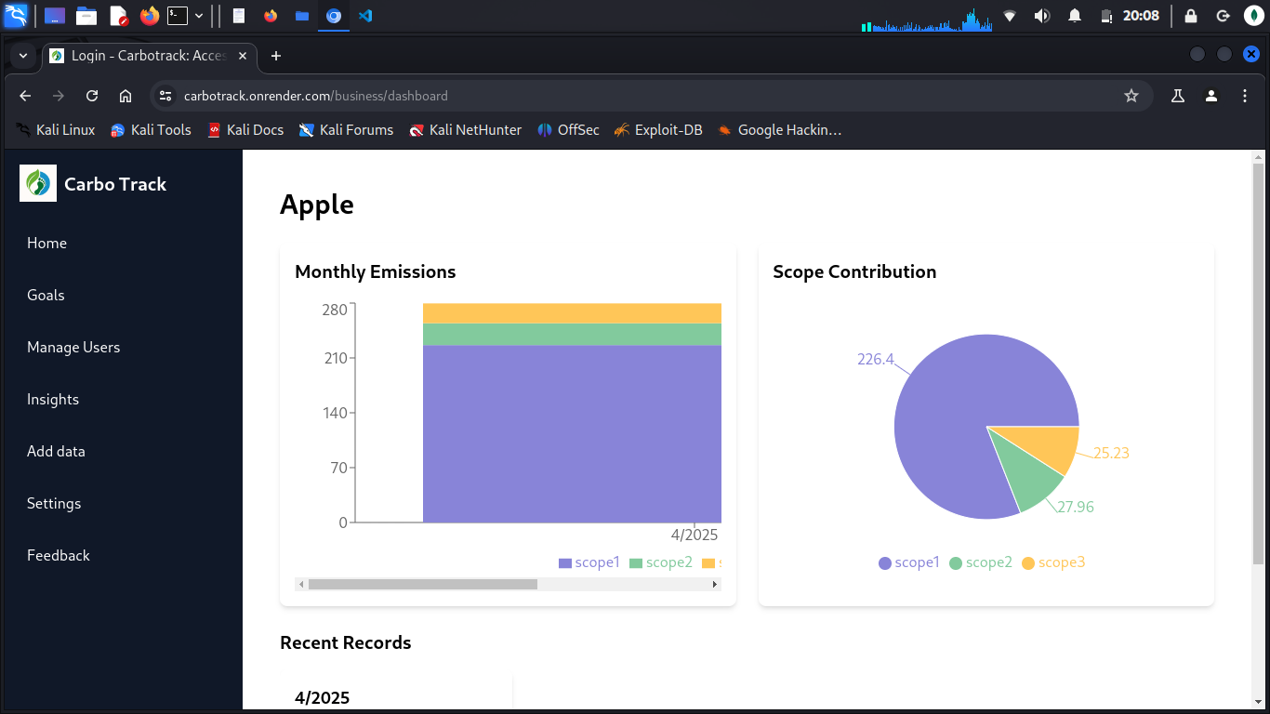Viewport: 1270px width, 714px height.
Task: Open the Kali Tools bookmark
Action: [151, 130]
